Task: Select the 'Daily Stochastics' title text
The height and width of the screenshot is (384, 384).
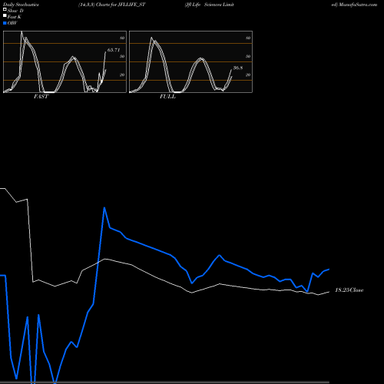Action: [x=21, y=5]
